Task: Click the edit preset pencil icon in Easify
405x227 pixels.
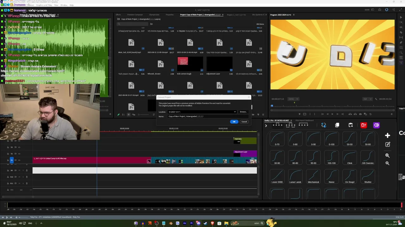Action: pos(388,144)
